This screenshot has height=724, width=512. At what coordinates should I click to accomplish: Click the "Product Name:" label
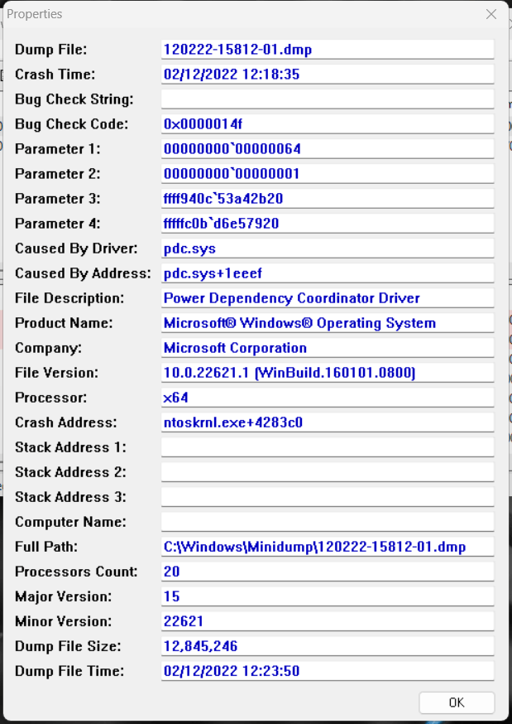click(64, 323)
